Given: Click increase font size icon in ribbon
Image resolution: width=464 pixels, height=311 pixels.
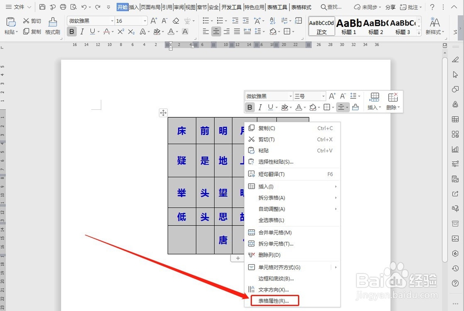Looking at the screenshot, I should click(154, 21).
